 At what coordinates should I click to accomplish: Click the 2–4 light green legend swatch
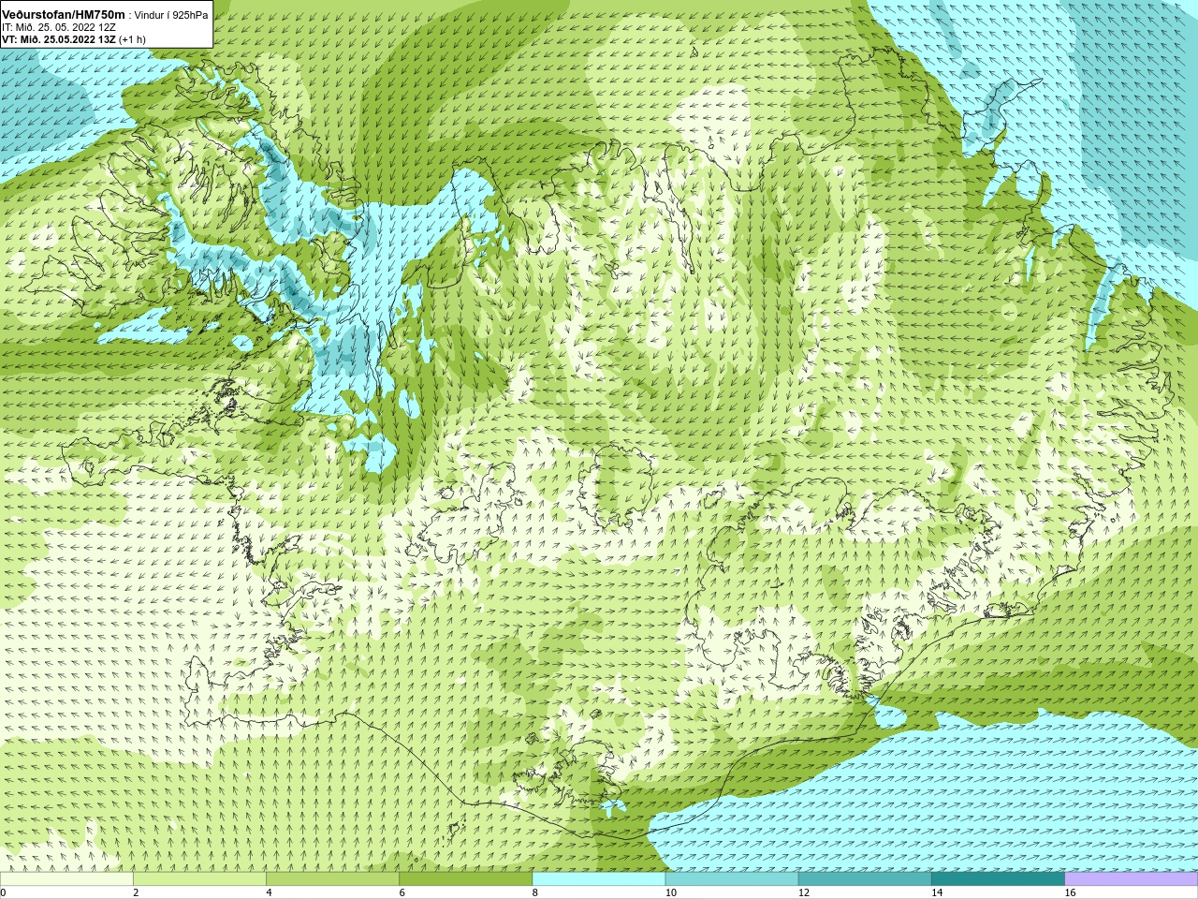click(x=199, y=878)
